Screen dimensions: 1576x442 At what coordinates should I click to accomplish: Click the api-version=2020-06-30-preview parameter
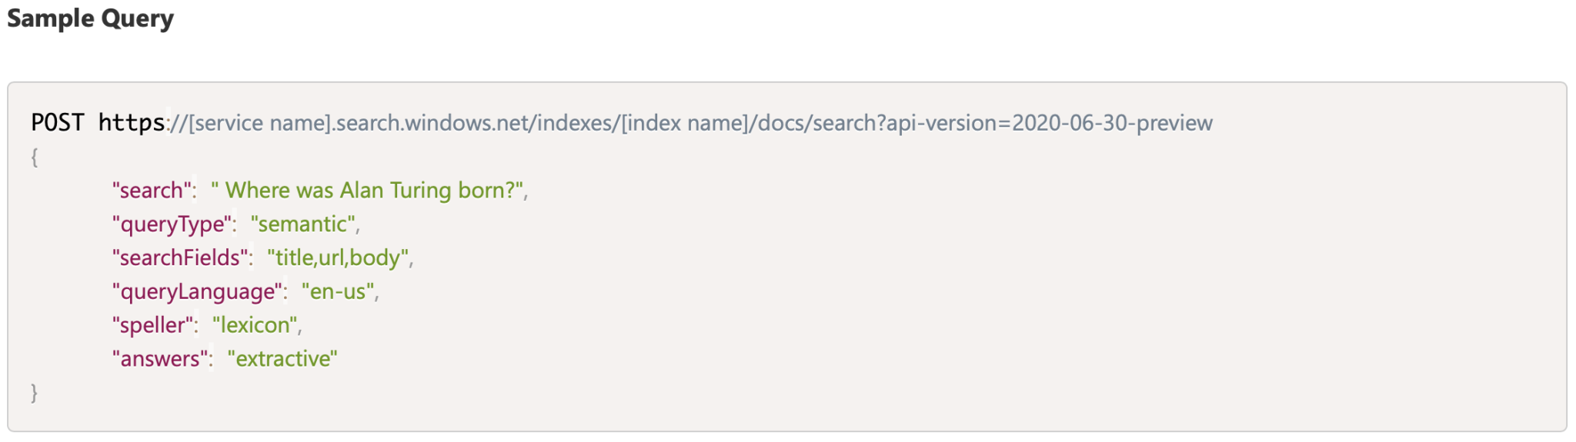coord(1050,123)
